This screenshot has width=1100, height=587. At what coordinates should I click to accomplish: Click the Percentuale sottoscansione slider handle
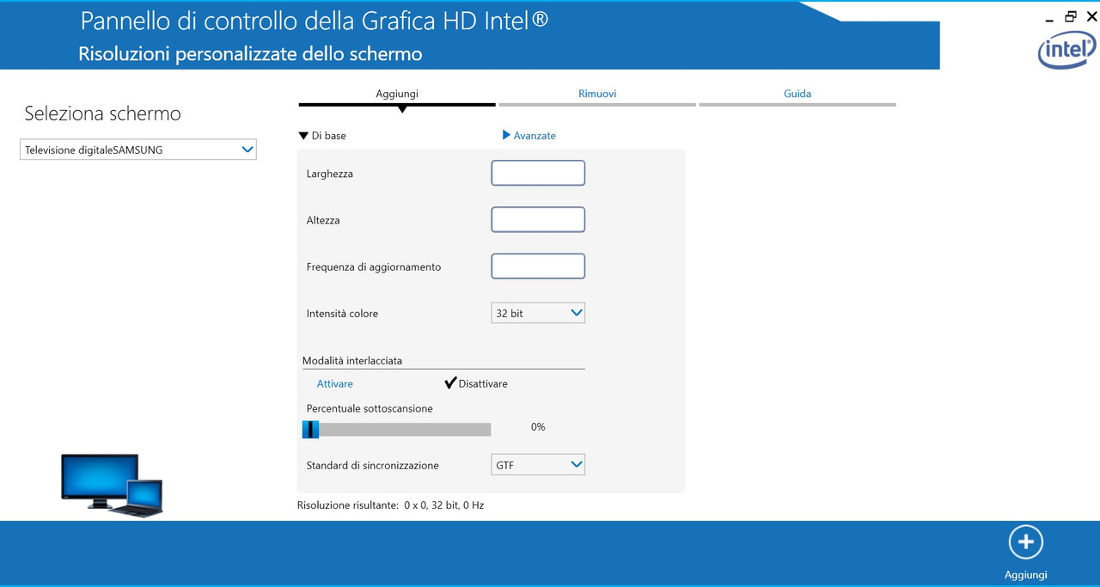click(x=311, y=429)
